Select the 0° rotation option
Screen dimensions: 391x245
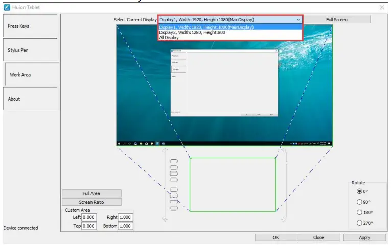[x=359, y=191]
